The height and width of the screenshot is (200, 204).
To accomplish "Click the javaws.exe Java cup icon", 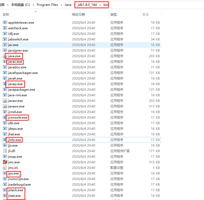I will [5, 106].
